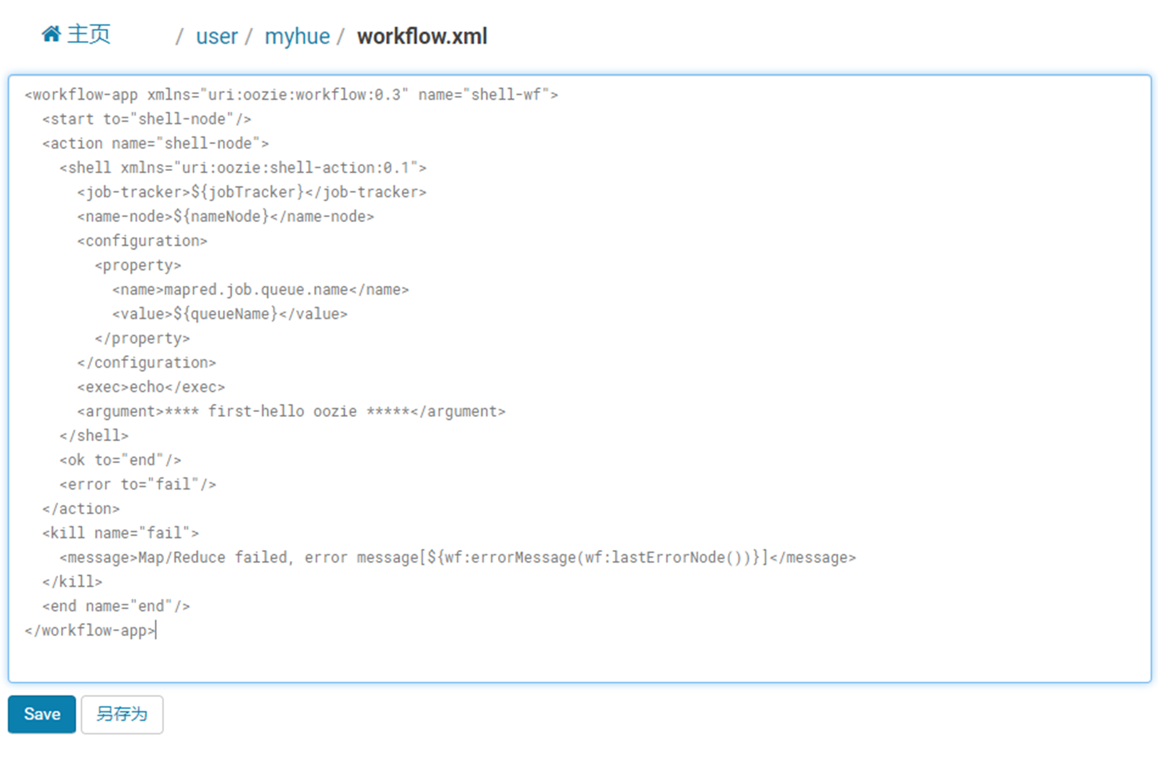Click the line with workflow-app xmlns declaration
Image resolution: width=1158 pixels, height=766 pixels.
291,95
